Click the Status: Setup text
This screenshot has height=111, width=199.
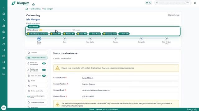click(x=174, y=15)
